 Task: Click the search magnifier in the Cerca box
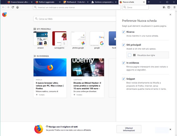tap(125, 7)
